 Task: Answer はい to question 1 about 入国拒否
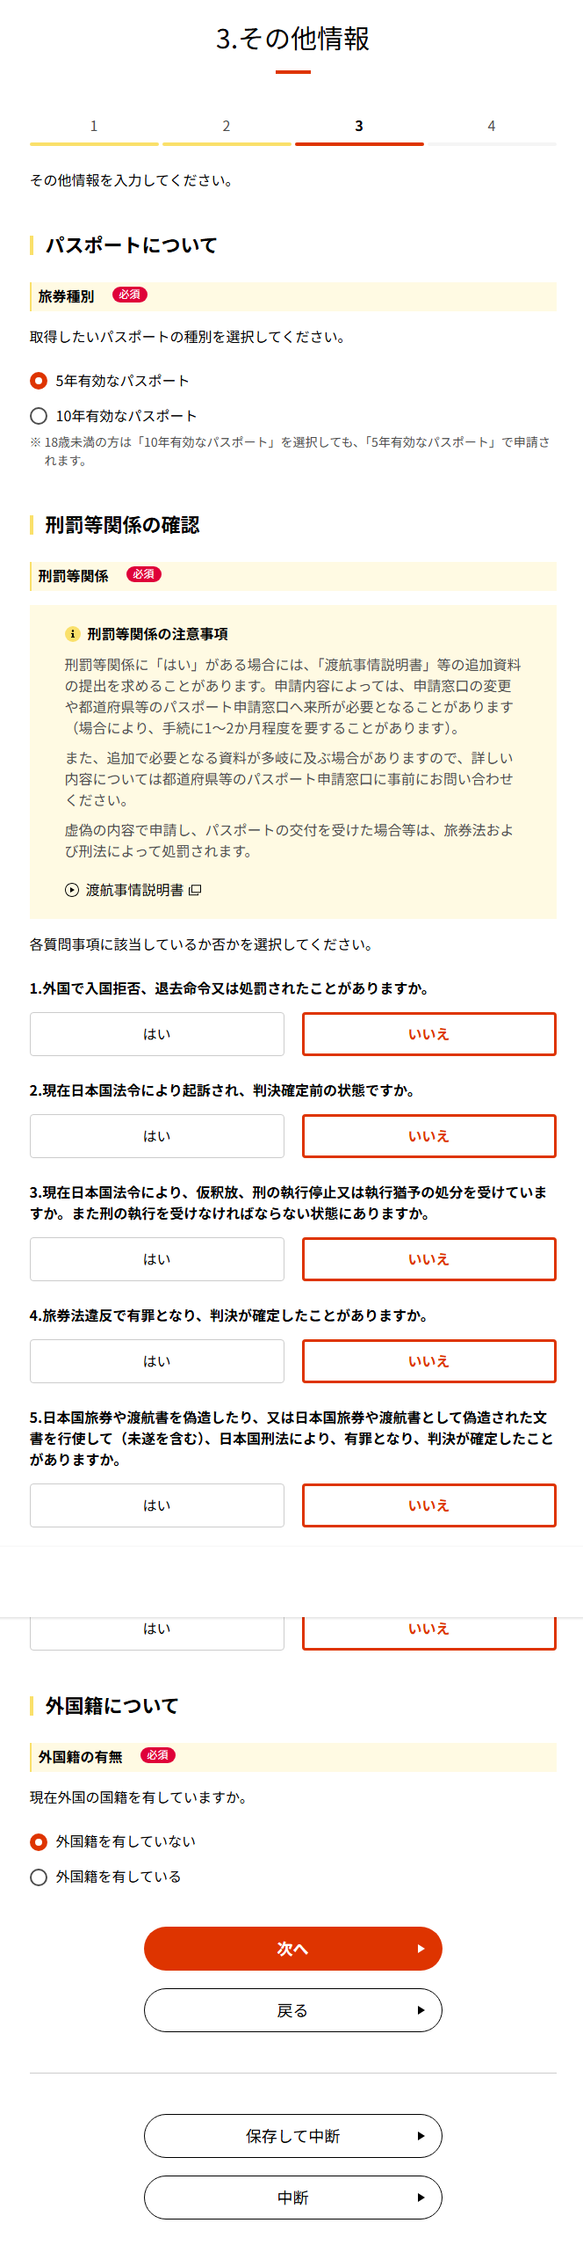pyautogui.click(x=157, y=1034)
